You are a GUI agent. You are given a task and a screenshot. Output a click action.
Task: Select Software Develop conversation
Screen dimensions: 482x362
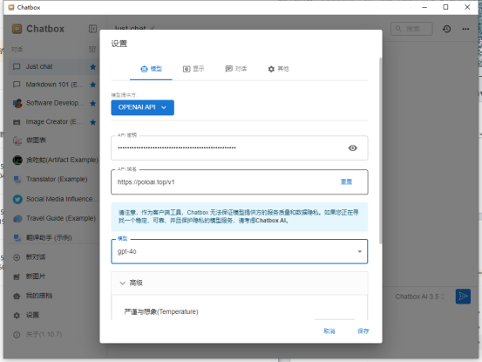pos(55,103)
